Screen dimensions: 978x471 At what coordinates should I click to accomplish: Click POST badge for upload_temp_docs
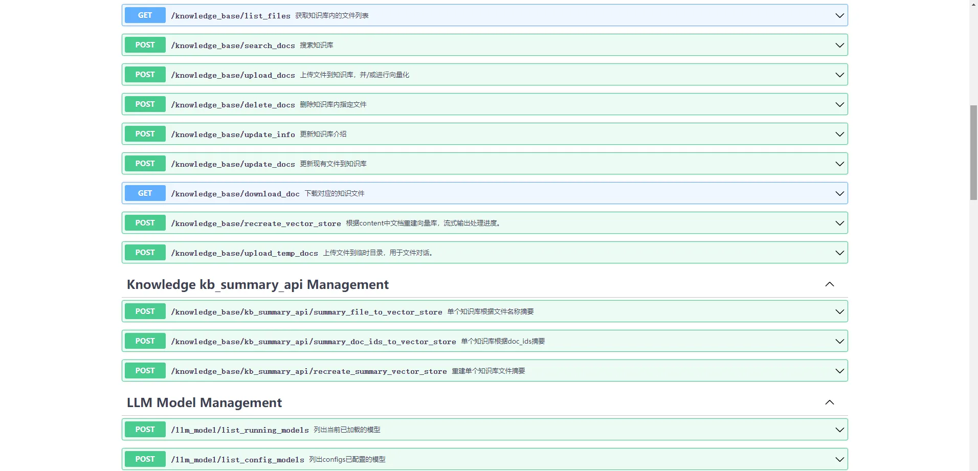click(x=145, y=253)
